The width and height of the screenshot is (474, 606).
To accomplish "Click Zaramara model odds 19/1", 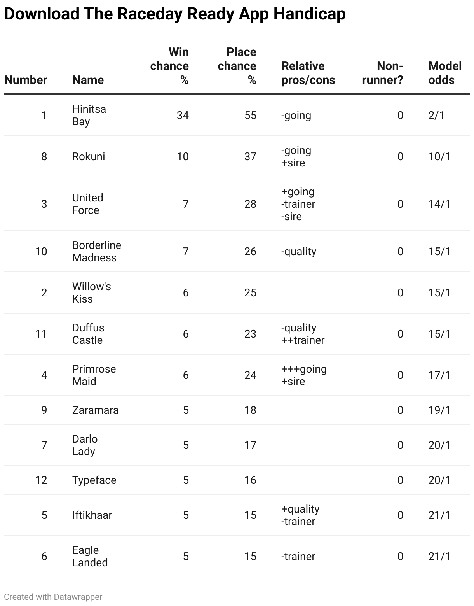I will [439, 410].
